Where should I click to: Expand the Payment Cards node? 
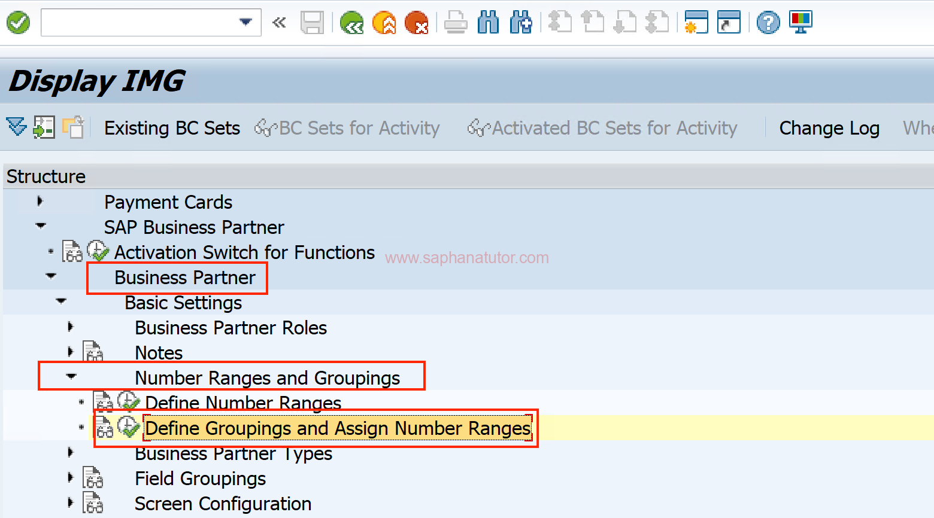pos(40,202)
